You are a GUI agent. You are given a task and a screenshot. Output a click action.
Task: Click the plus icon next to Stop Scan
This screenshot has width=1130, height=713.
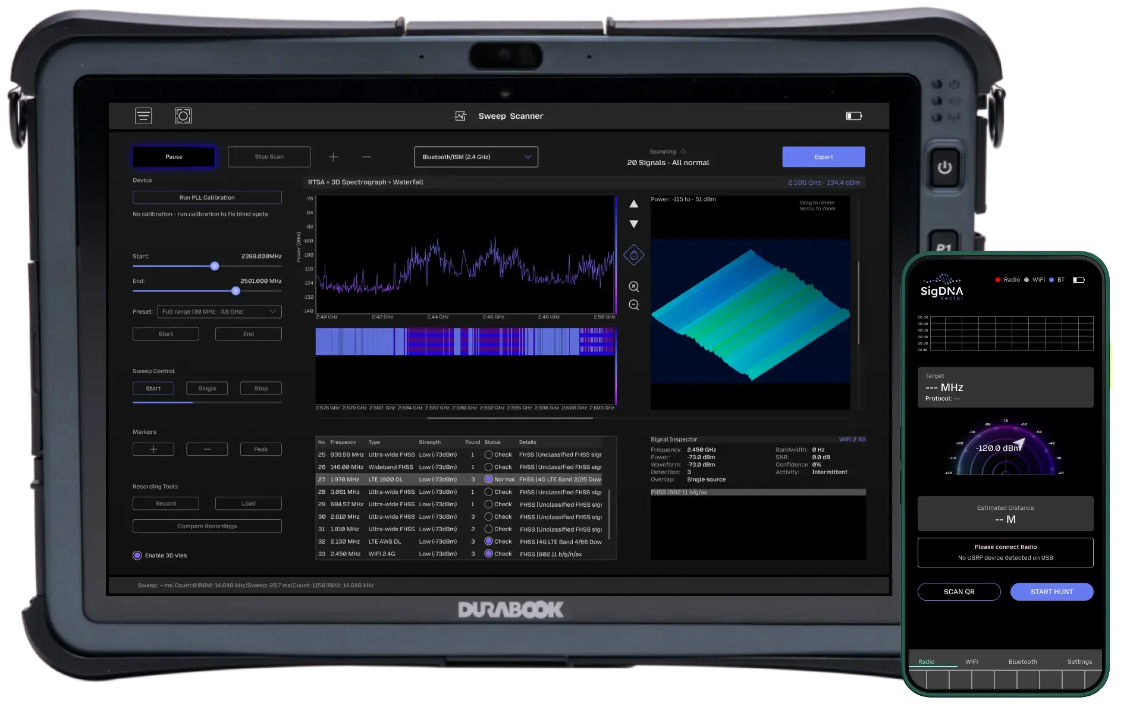pyautogui.click(x=334, y=157)
